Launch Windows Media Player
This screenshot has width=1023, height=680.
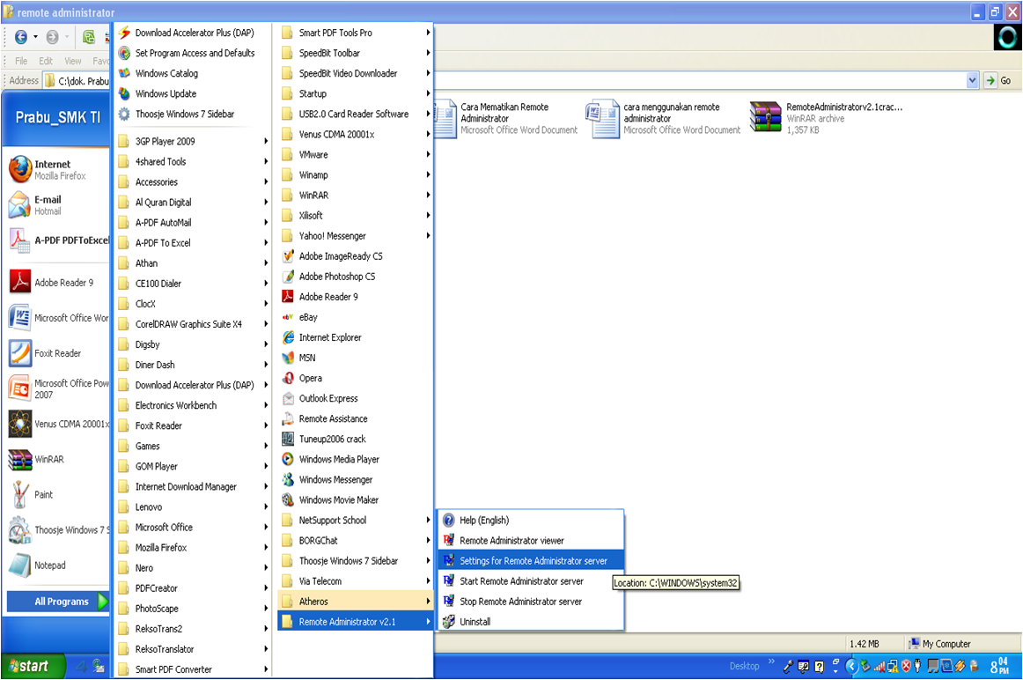pos(356,459)
